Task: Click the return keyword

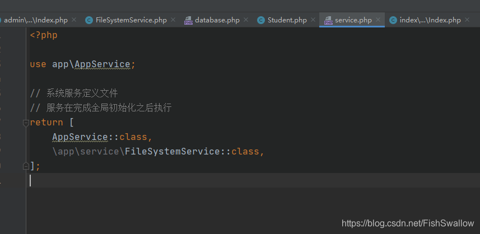Action: point(46,123)
